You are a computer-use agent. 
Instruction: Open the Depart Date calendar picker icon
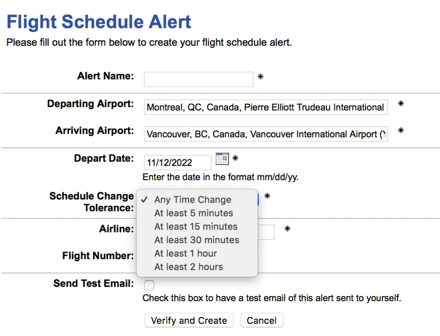[222, 159]
